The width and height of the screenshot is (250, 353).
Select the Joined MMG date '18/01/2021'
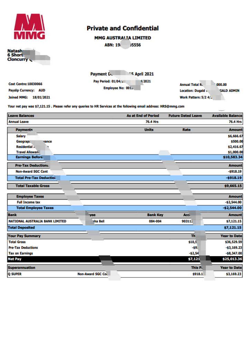pyautogui.click(x=41, y=97)
